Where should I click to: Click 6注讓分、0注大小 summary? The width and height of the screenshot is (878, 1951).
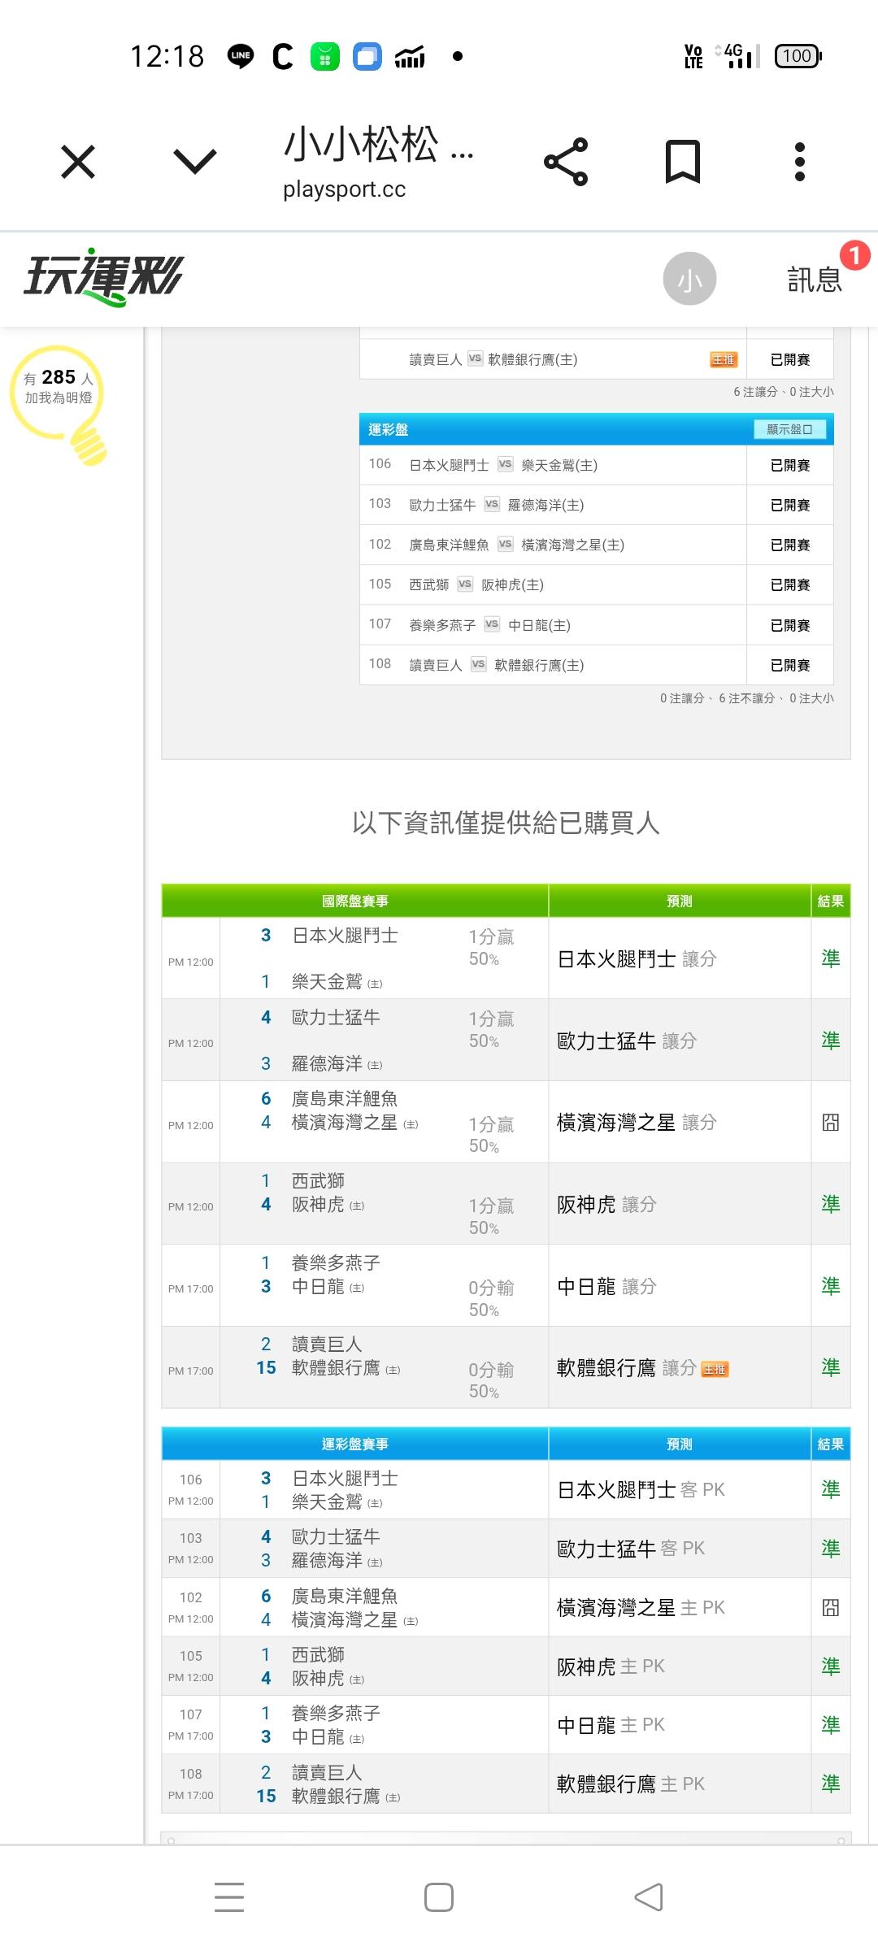(784, 392)
